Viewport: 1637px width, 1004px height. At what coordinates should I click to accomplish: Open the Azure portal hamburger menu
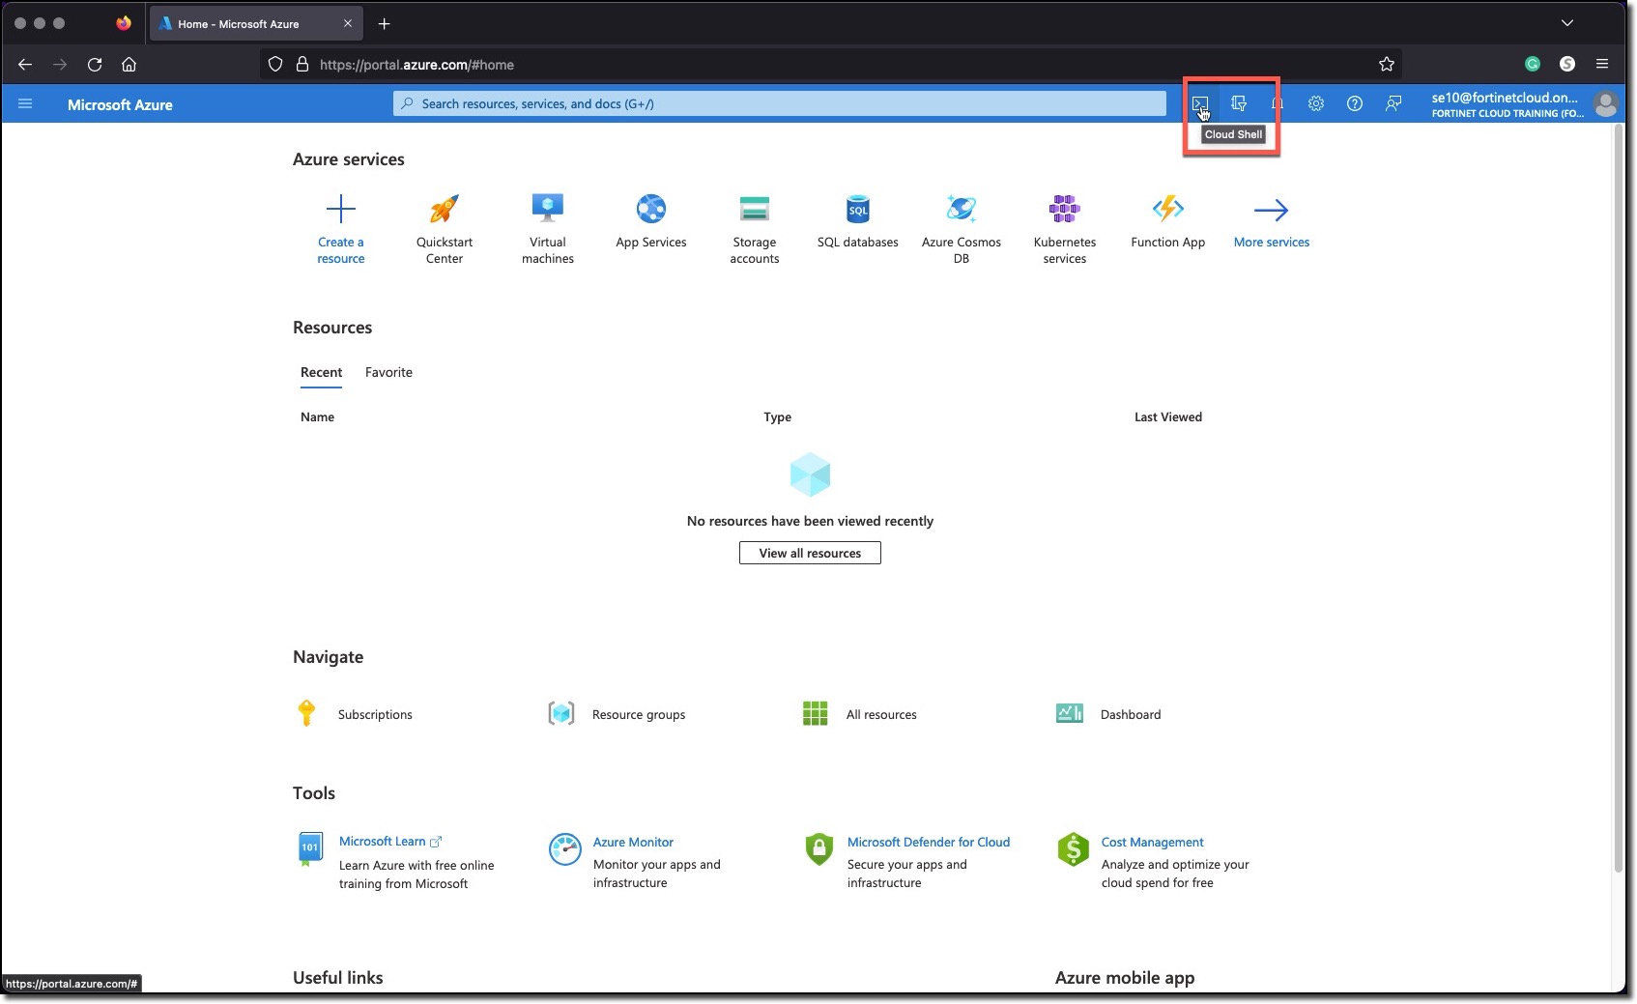coord(25,103)
